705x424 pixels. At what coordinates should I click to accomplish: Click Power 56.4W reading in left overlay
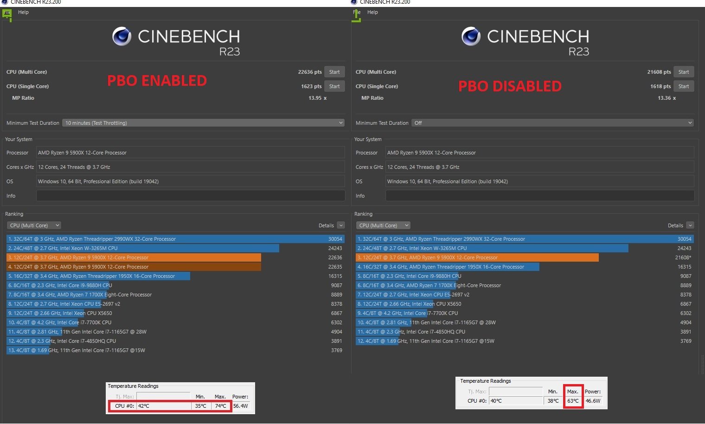[x=241, y=406]
